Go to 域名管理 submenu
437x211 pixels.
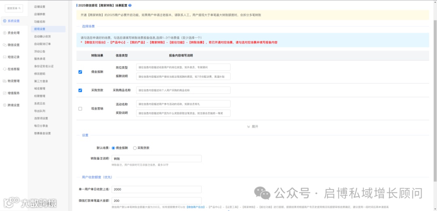pos(40,88)
